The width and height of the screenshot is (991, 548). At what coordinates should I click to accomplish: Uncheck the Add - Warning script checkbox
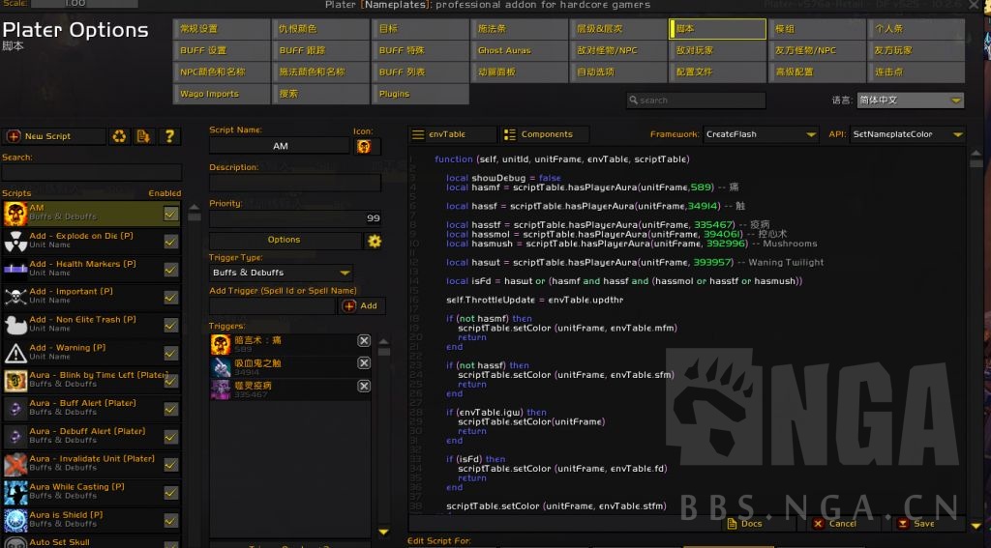coord(171,354)
